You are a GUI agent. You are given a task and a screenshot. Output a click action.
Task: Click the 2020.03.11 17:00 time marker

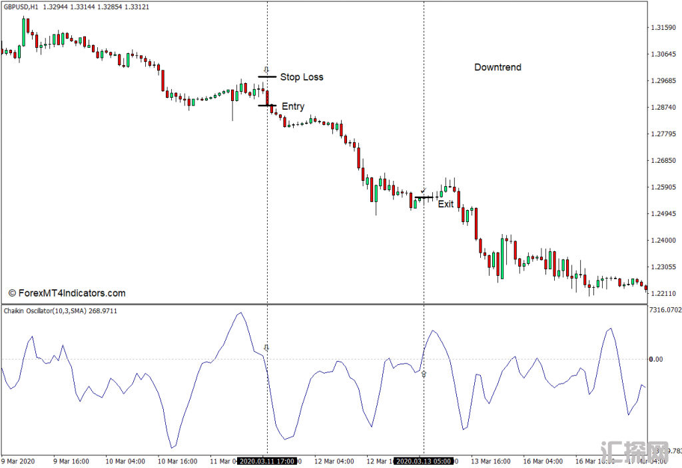(x=267, y=461)
